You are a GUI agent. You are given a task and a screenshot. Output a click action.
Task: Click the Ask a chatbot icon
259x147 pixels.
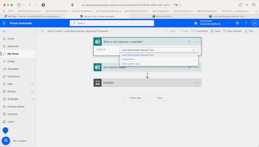point(6,141)
